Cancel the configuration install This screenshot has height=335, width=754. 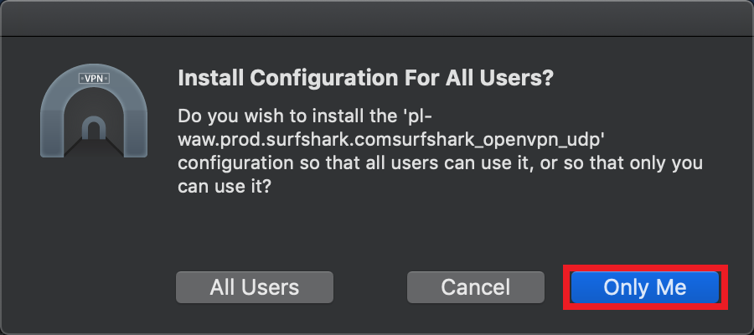click(476, 287)
